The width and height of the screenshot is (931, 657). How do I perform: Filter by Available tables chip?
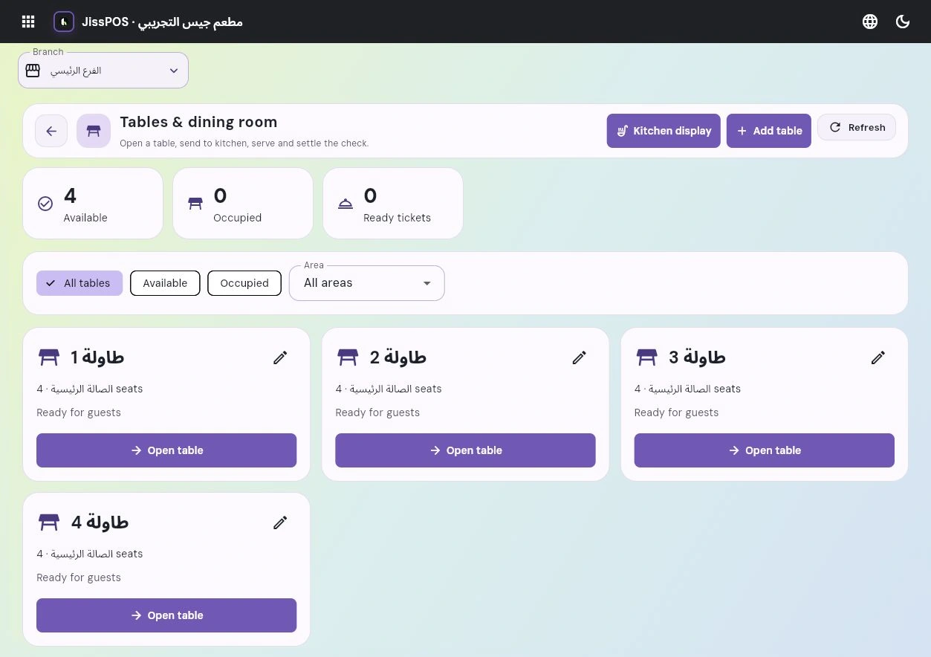[165, 283]
